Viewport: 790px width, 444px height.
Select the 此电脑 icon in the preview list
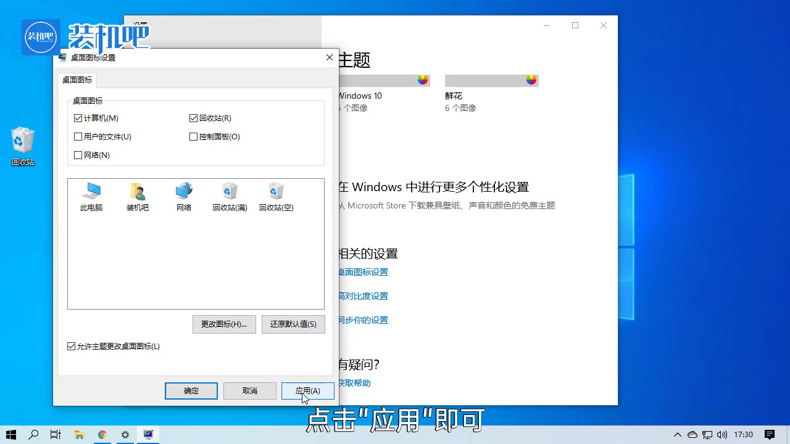(x=91, y=196)
